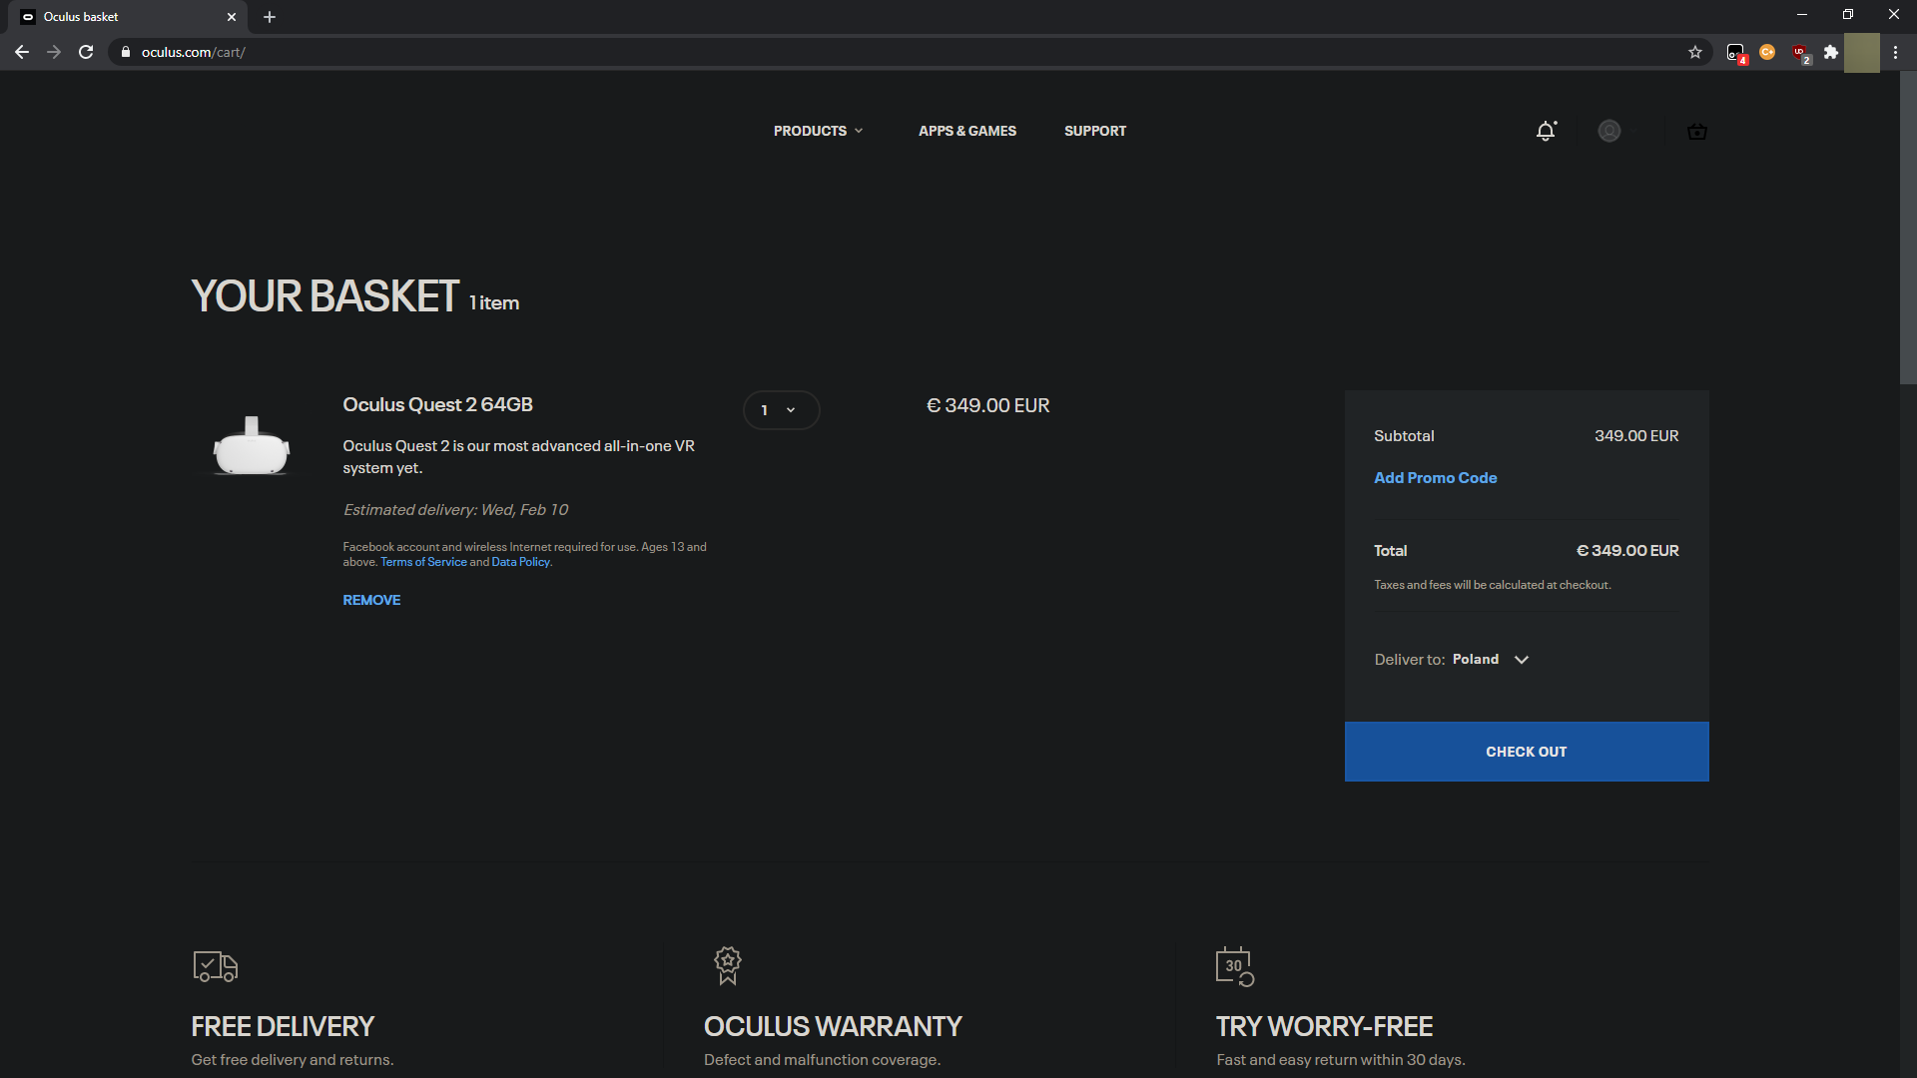Open the Support menu item

click(x=1094, y=131)
